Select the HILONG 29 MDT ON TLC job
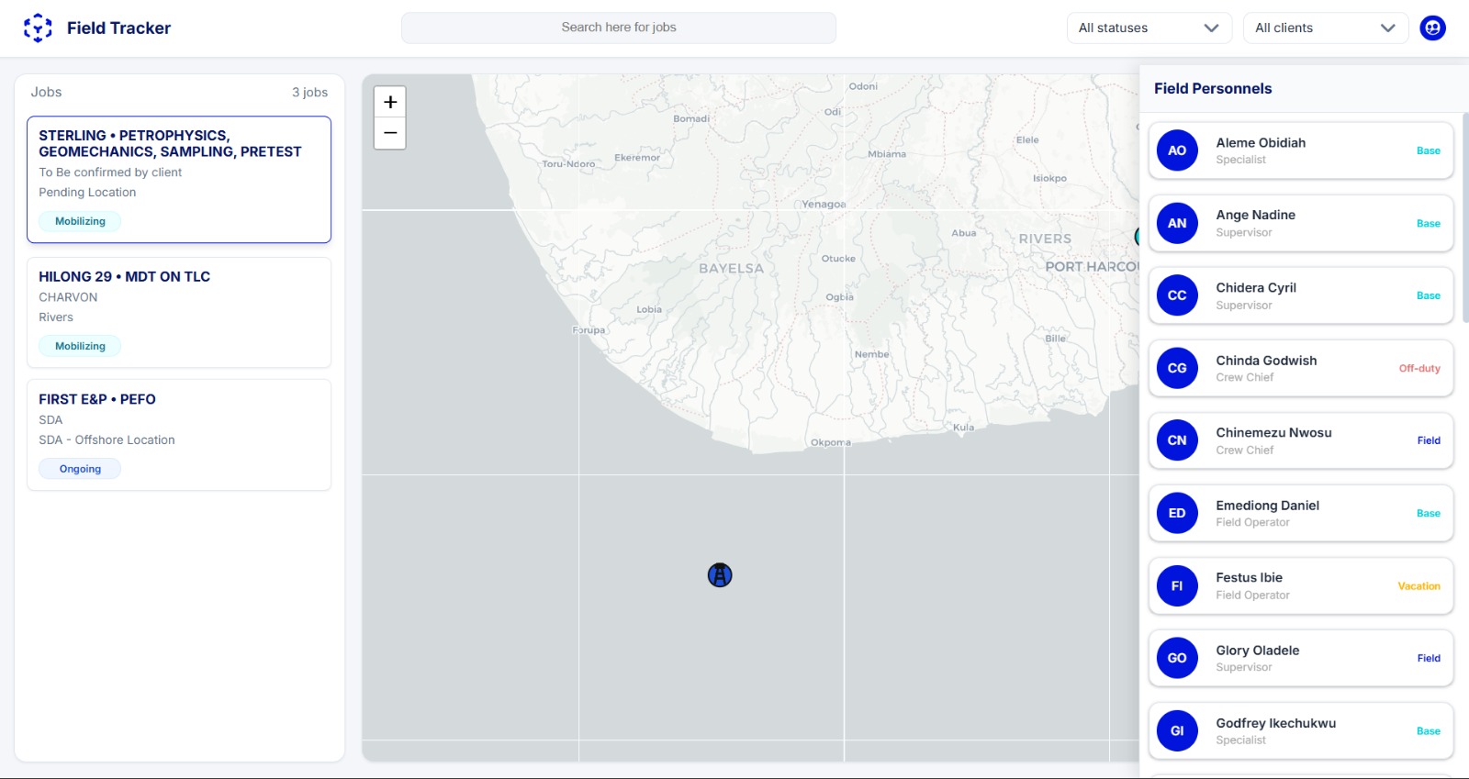Screen dimensions: 1469x779 click(179, 313)
